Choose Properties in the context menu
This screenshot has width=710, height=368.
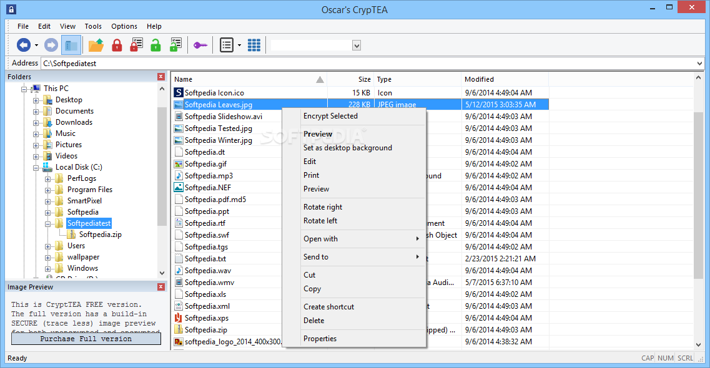353,339
